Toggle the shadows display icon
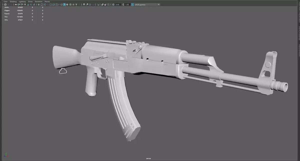The image size is (300, 161). (84, 4)
